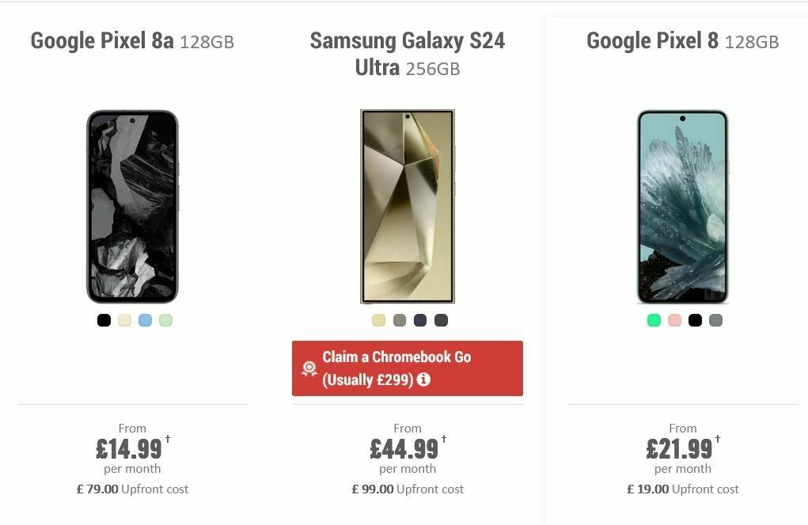Select the black swatch for Google Pixel 8
This screenshot has width=808, height=525.
[x=694, y=320]
